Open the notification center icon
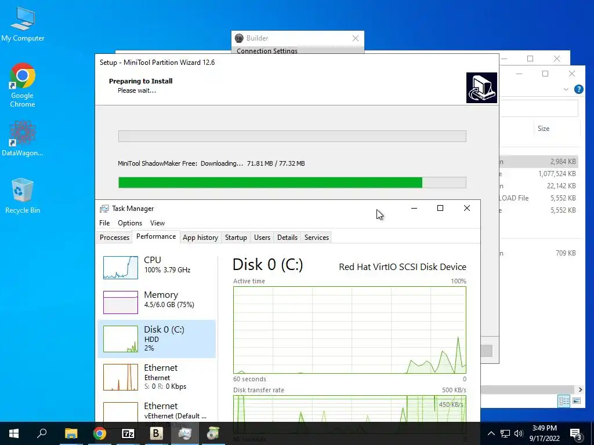Screen dimensions: 594x445 point(576,434)
